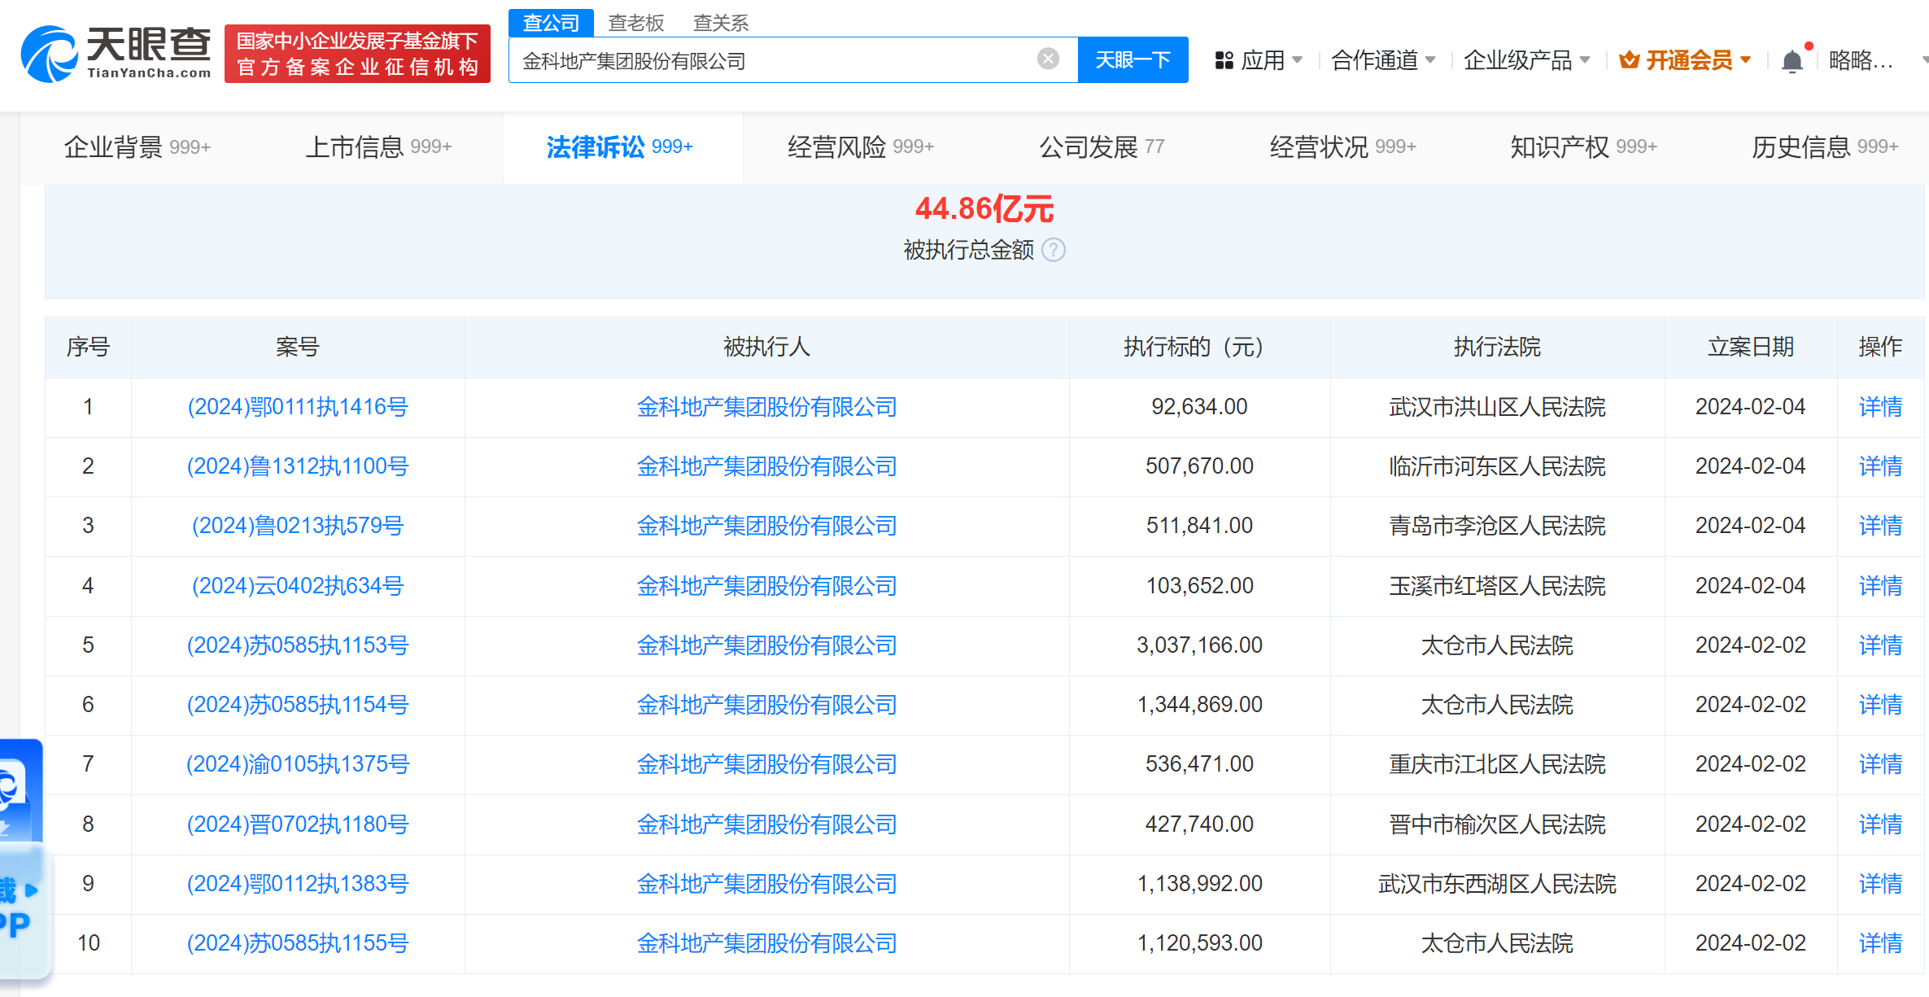Expand the 企业级产品 dropdown

1584,60
